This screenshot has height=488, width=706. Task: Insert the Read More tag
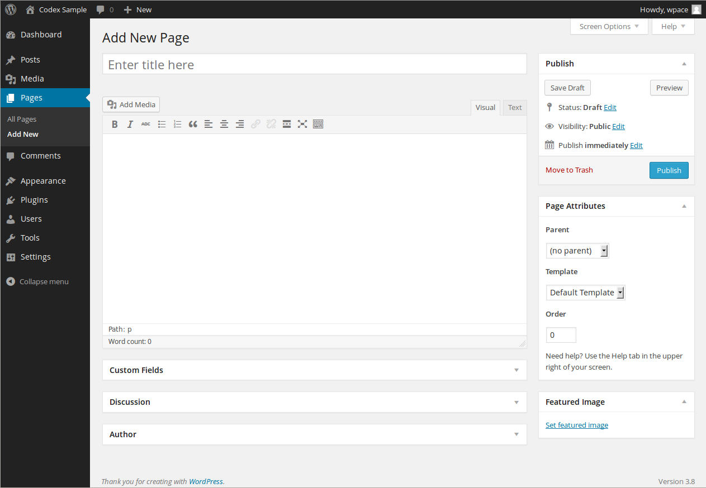click(287, 124)
